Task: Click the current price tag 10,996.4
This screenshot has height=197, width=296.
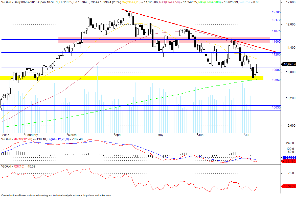Action: click(x=289, y=64)
